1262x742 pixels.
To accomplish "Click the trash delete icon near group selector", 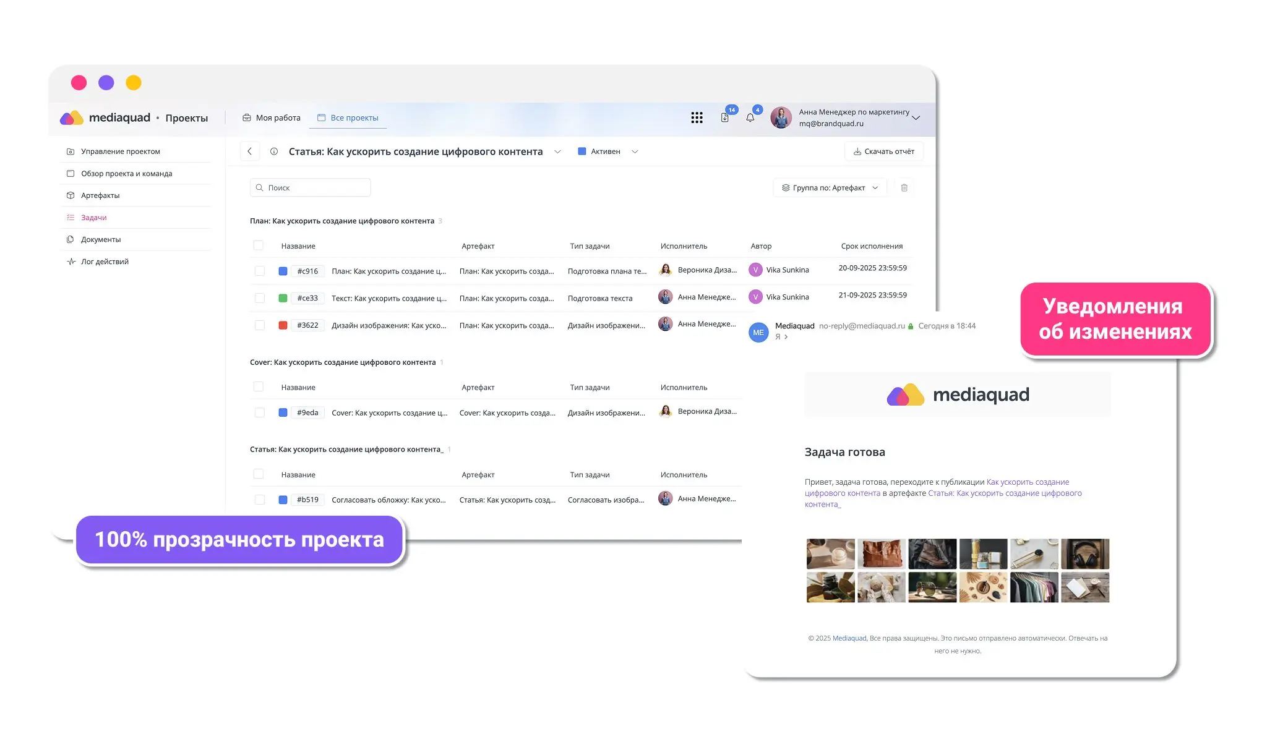I will click(904, 188).
